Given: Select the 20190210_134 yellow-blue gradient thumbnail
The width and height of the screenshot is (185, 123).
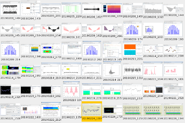Looking at the screenshot, I should click(x=31, y=49).
